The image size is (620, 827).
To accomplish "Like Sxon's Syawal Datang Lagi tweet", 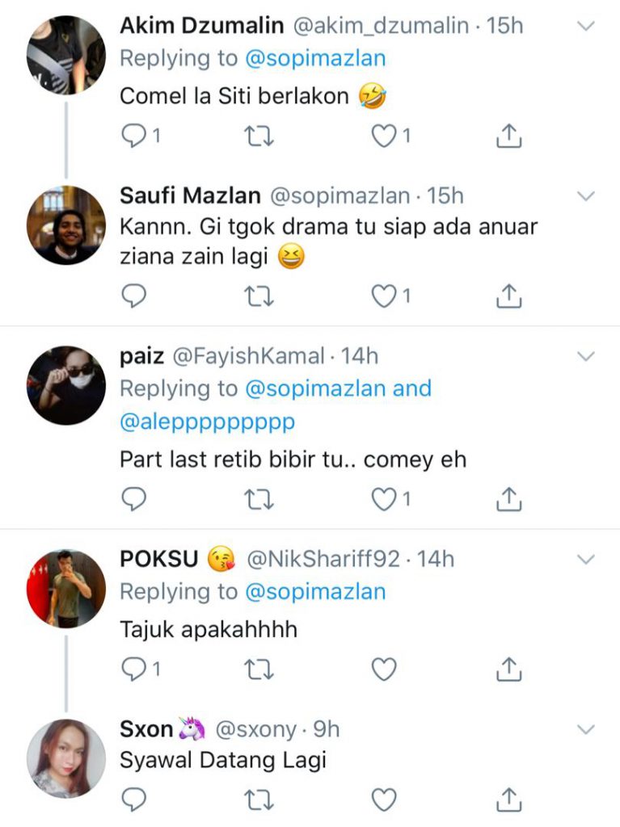I will 383,800.
